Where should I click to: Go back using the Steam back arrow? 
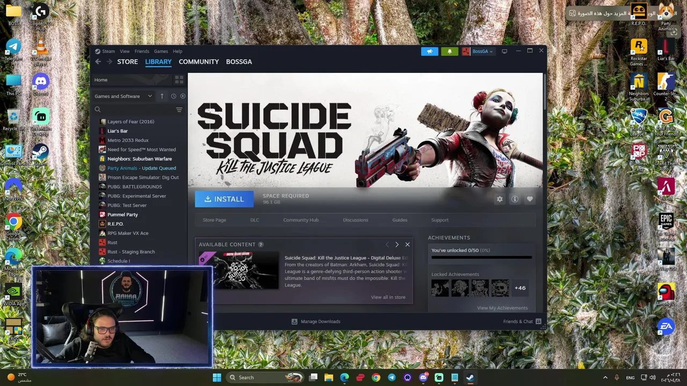(98, 62)
